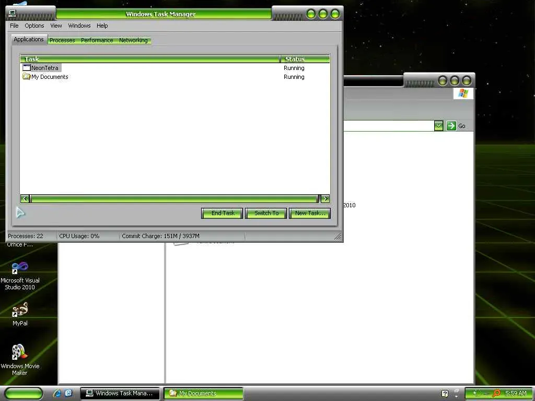This screenshot has height=401, width=535.
Task: Click the Windows Task Manager taskbar button
Action: click(x=120, y=393)
